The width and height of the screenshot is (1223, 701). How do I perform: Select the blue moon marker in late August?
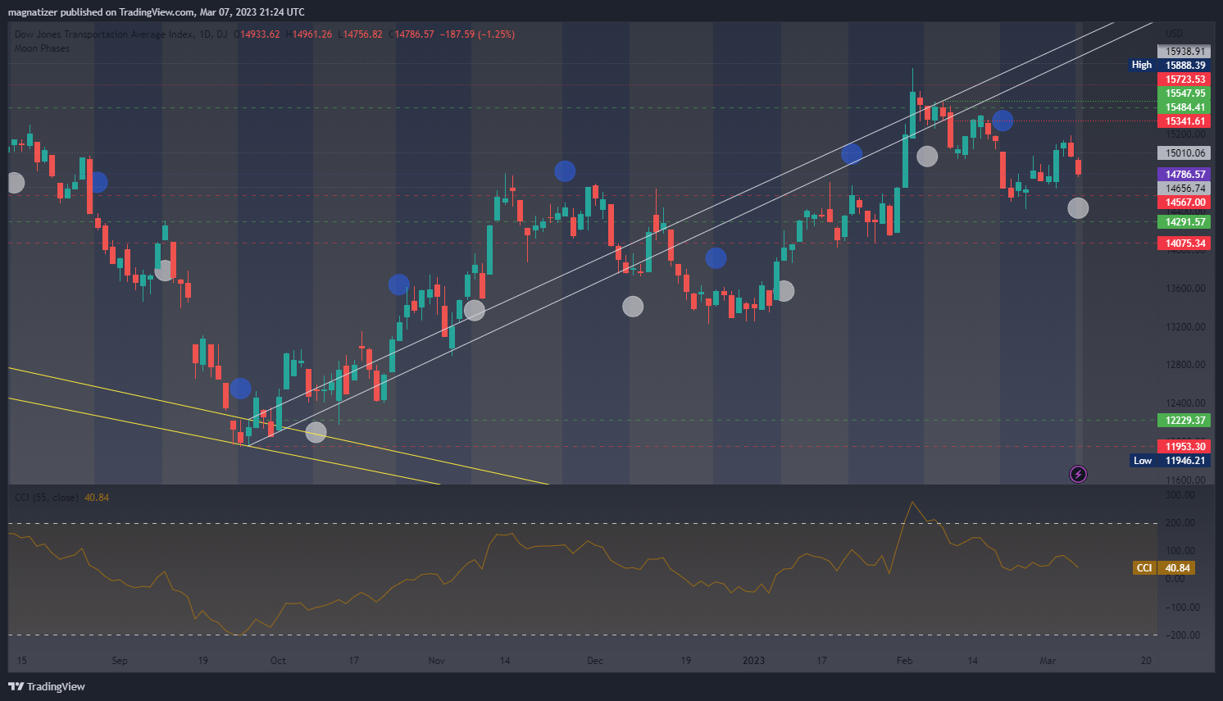pos(97,182)
